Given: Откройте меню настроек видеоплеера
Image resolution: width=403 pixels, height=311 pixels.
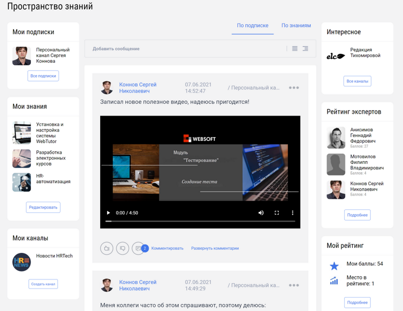Looking at the screenshot, I should pos(292,213).
